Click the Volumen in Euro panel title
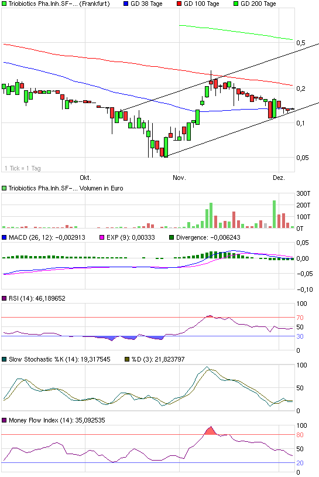 coord(66,188)
